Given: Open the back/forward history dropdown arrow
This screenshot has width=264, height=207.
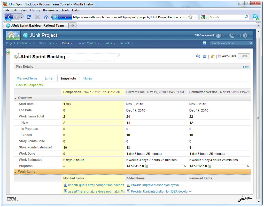Looking at the screenshot, I should click(x=21, y=17).
